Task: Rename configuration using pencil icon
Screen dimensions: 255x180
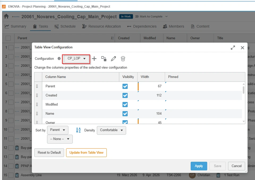Action: point(113,59)
